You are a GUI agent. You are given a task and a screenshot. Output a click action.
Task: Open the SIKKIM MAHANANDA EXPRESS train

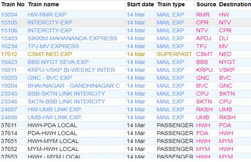[72, 38]
